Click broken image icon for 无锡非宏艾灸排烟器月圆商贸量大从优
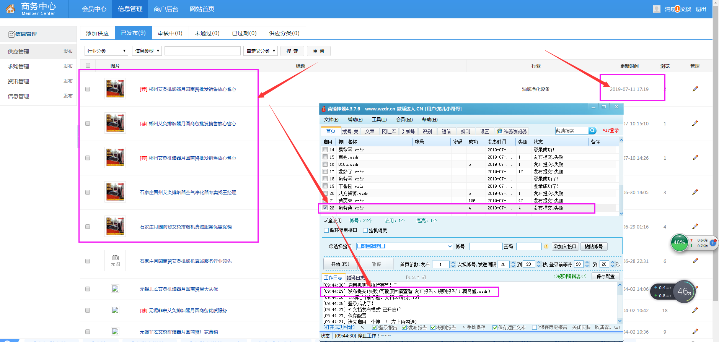Viewport: 719px width, 342px height. [115, 289]
